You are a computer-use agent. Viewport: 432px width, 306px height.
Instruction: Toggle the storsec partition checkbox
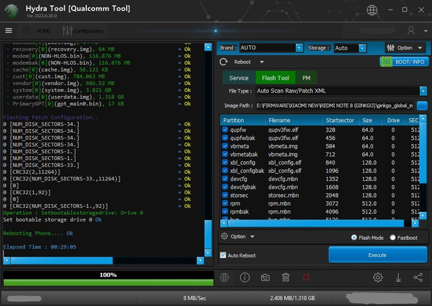[225, 195]
